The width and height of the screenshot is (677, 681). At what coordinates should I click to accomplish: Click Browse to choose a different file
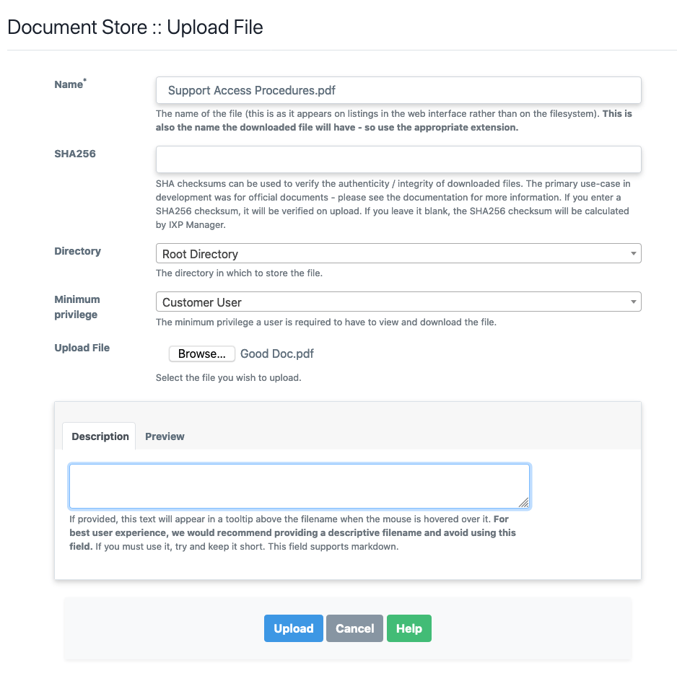point(201,353)
